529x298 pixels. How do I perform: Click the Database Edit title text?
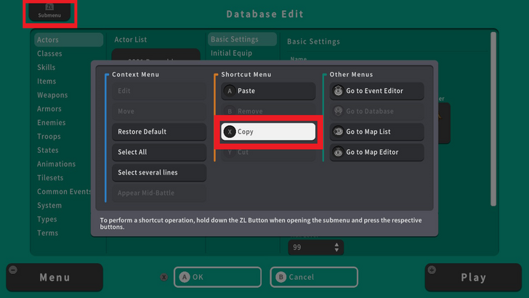pyautogui.click(x=264, y=15)
